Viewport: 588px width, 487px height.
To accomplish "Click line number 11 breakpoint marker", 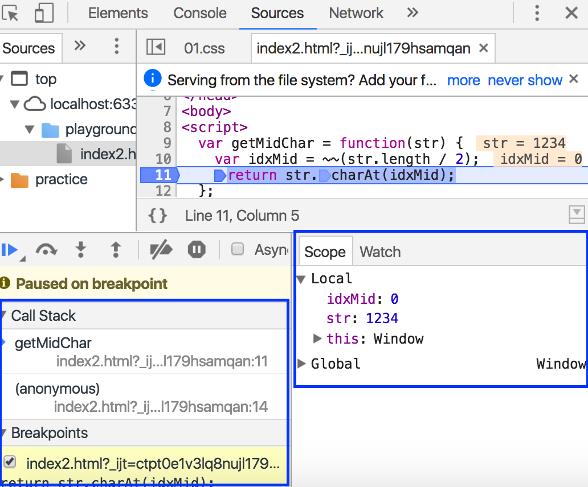I will pos(161,175).
